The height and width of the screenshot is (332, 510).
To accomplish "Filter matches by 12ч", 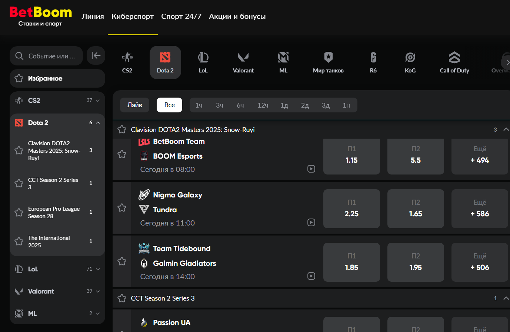I will (x=263, y=105).
